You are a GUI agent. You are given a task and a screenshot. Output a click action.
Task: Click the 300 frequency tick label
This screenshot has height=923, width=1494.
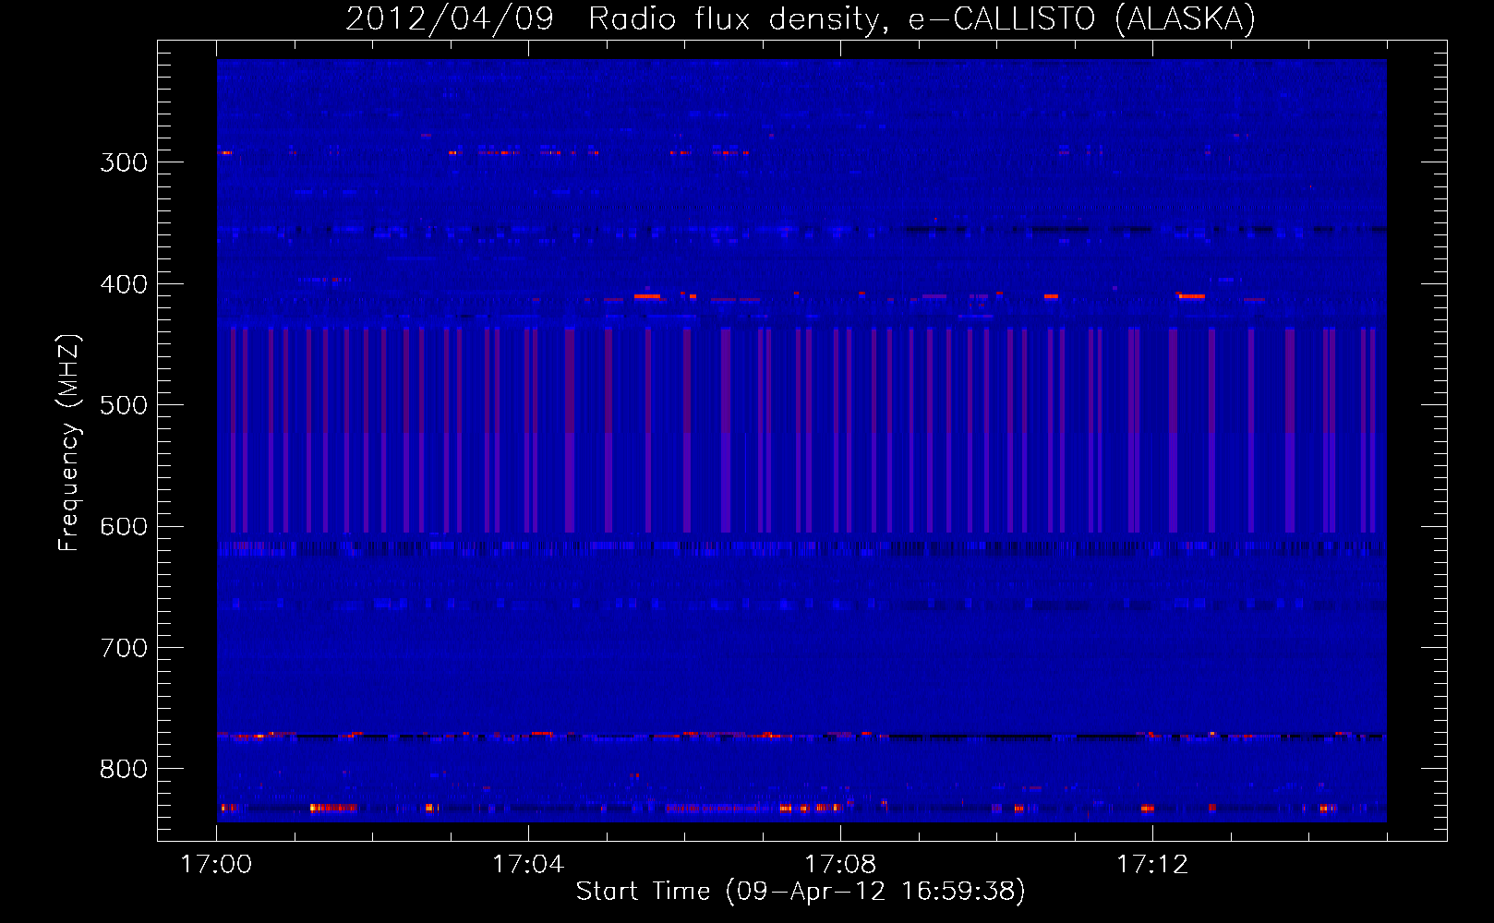124,162
